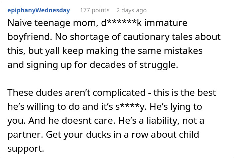Open the '2 days ago' timestamp permalink
234x158 pixels.
point(131,10)
